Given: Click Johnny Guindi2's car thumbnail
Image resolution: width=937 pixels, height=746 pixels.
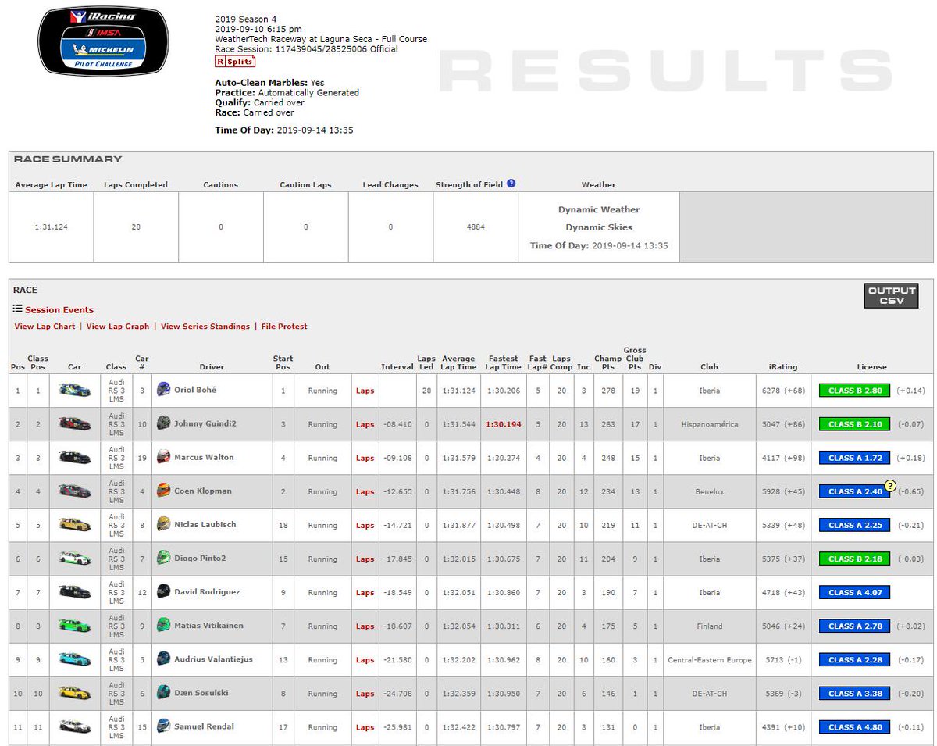Looking at the screenshot, I should 75,423.
